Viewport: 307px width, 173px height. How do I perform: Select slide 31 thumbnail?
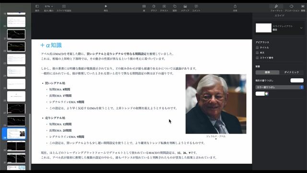[x=16, y=158]
